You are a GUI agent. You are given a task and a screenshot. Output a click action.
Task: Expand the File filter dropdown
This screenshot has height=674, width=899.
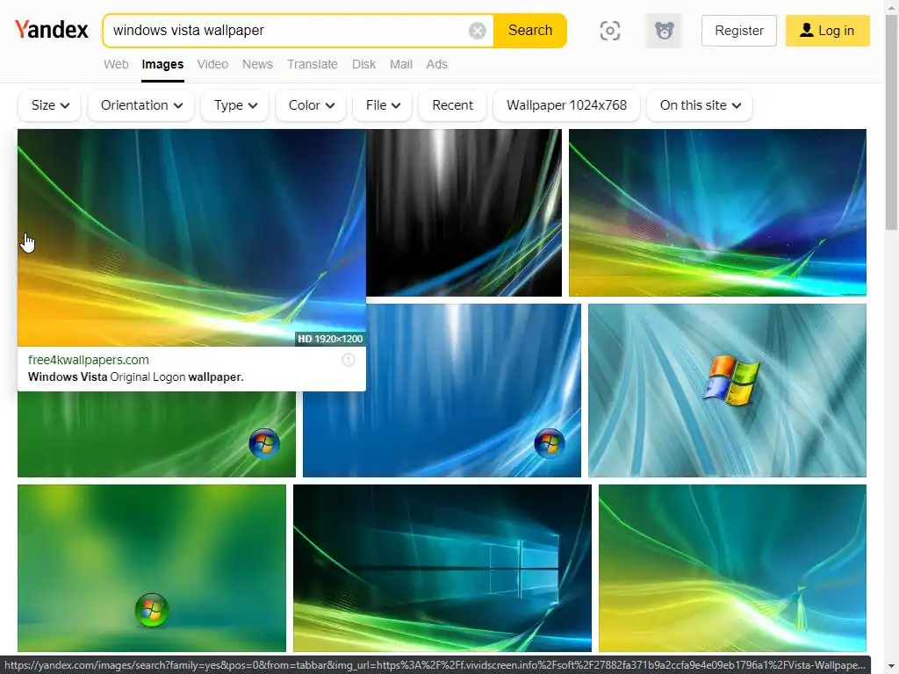tap(383, 105)
